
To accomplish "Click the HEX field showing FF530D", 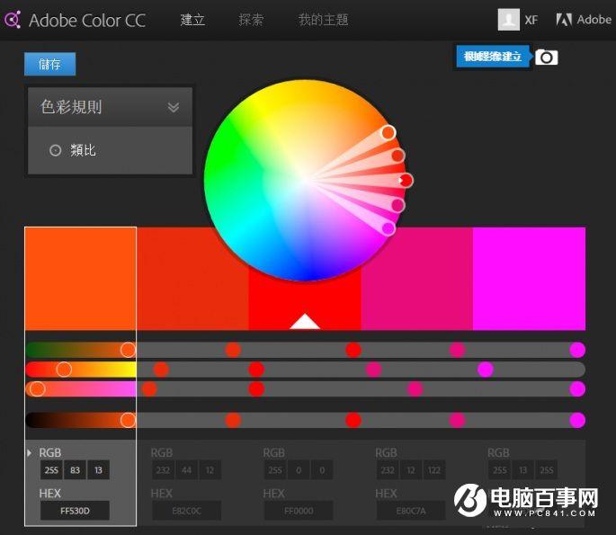I will [x=75, y=511].
